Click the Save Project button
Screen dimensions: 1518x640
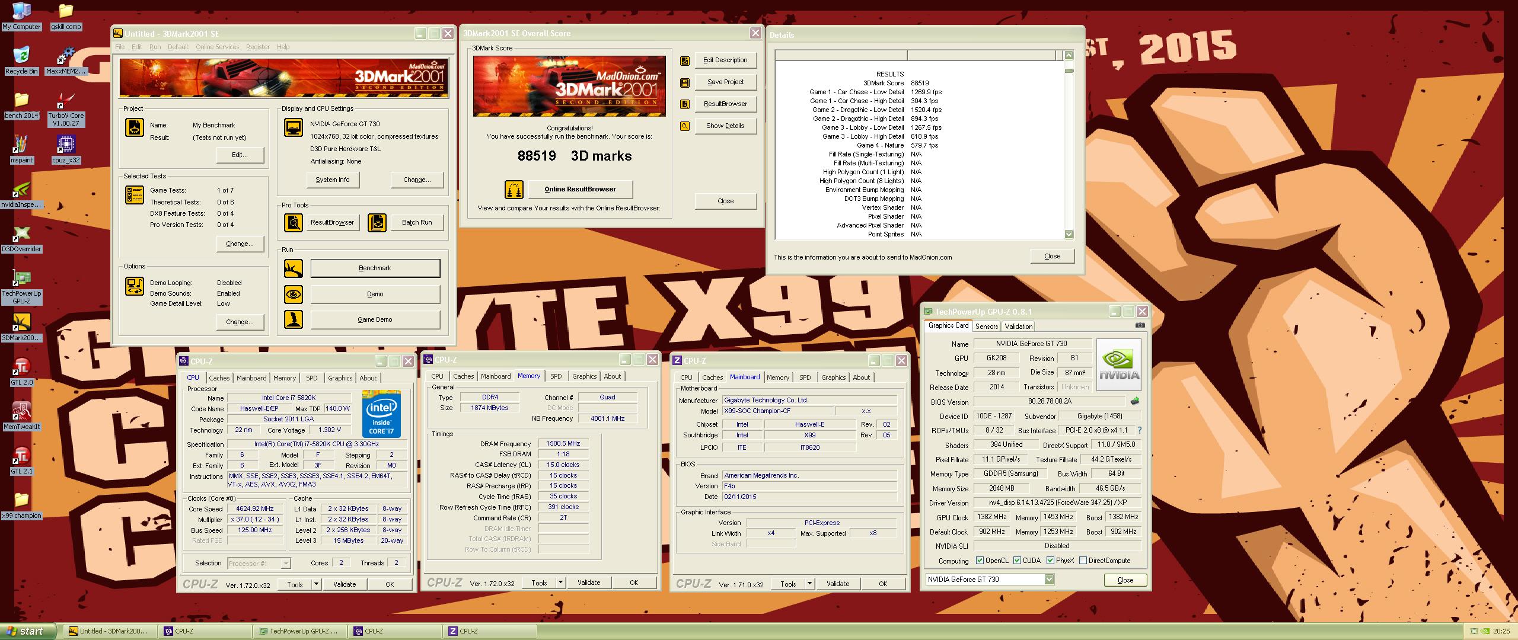[726, 82]
